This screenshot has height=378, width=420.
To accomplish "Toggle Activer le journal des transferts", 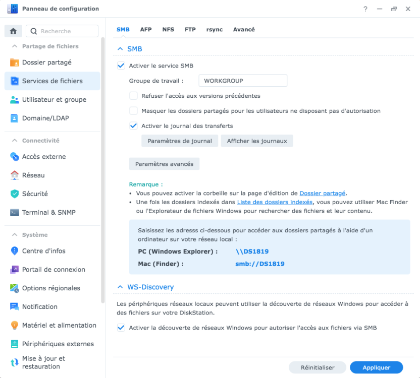I will pyautogui.click(x=133, y=125).
